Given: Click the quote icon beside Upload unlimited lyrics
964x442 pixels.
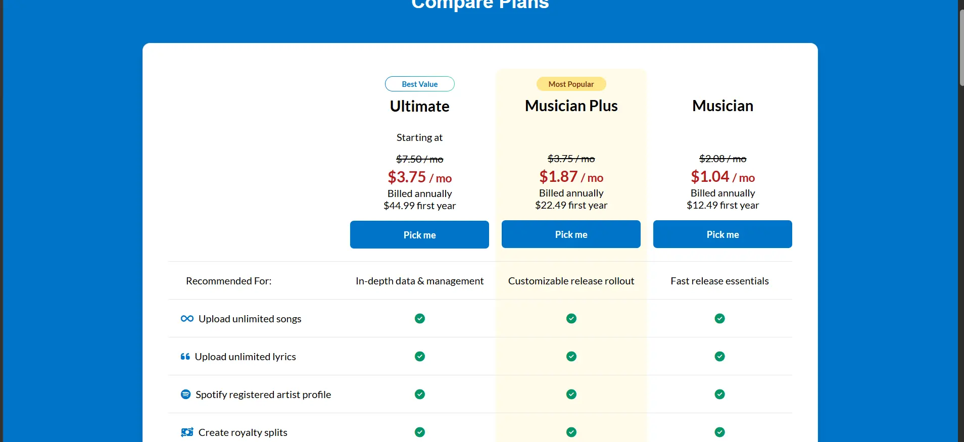Looking at the screenshot, I should point(185,357).
